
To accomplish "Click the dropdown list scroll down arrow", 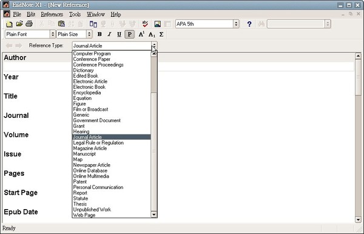I will (154, 215).
